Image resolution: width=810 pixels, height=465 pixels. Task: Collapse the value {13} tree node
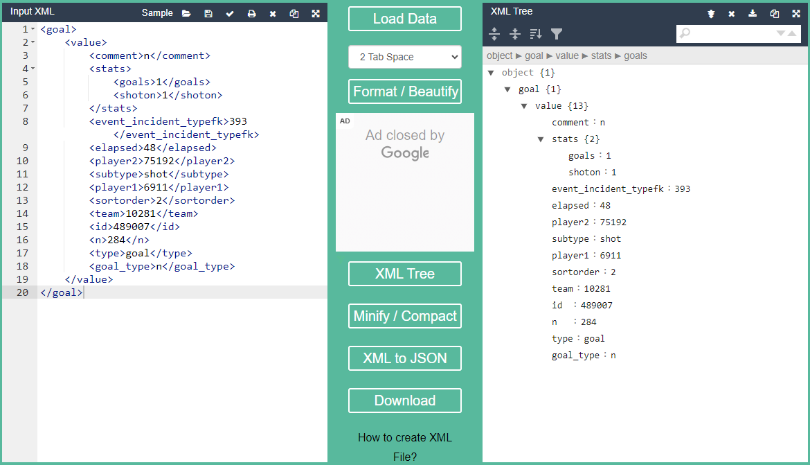[524, 106]
